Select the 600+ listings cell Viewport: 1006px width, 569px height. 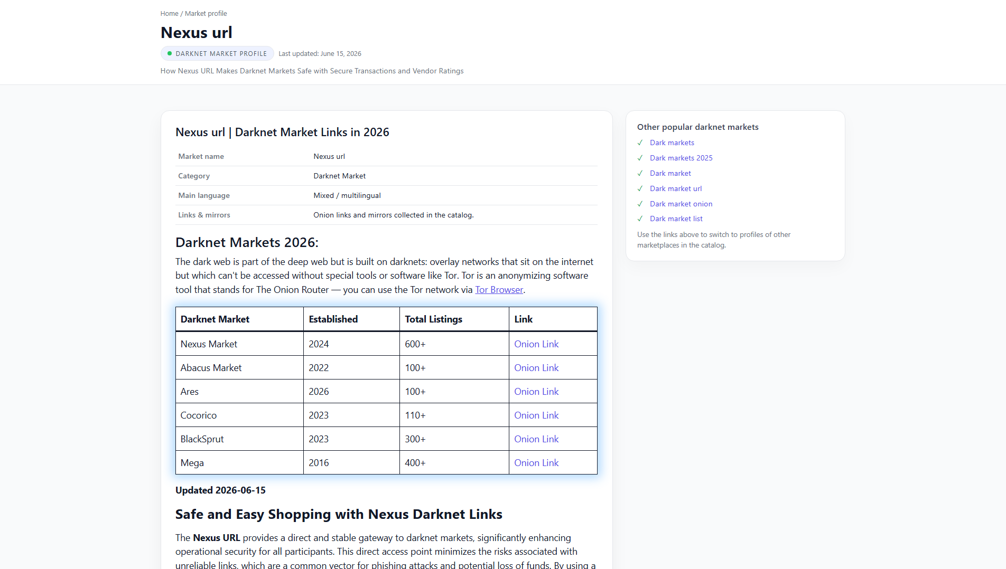tap(454, 344)
